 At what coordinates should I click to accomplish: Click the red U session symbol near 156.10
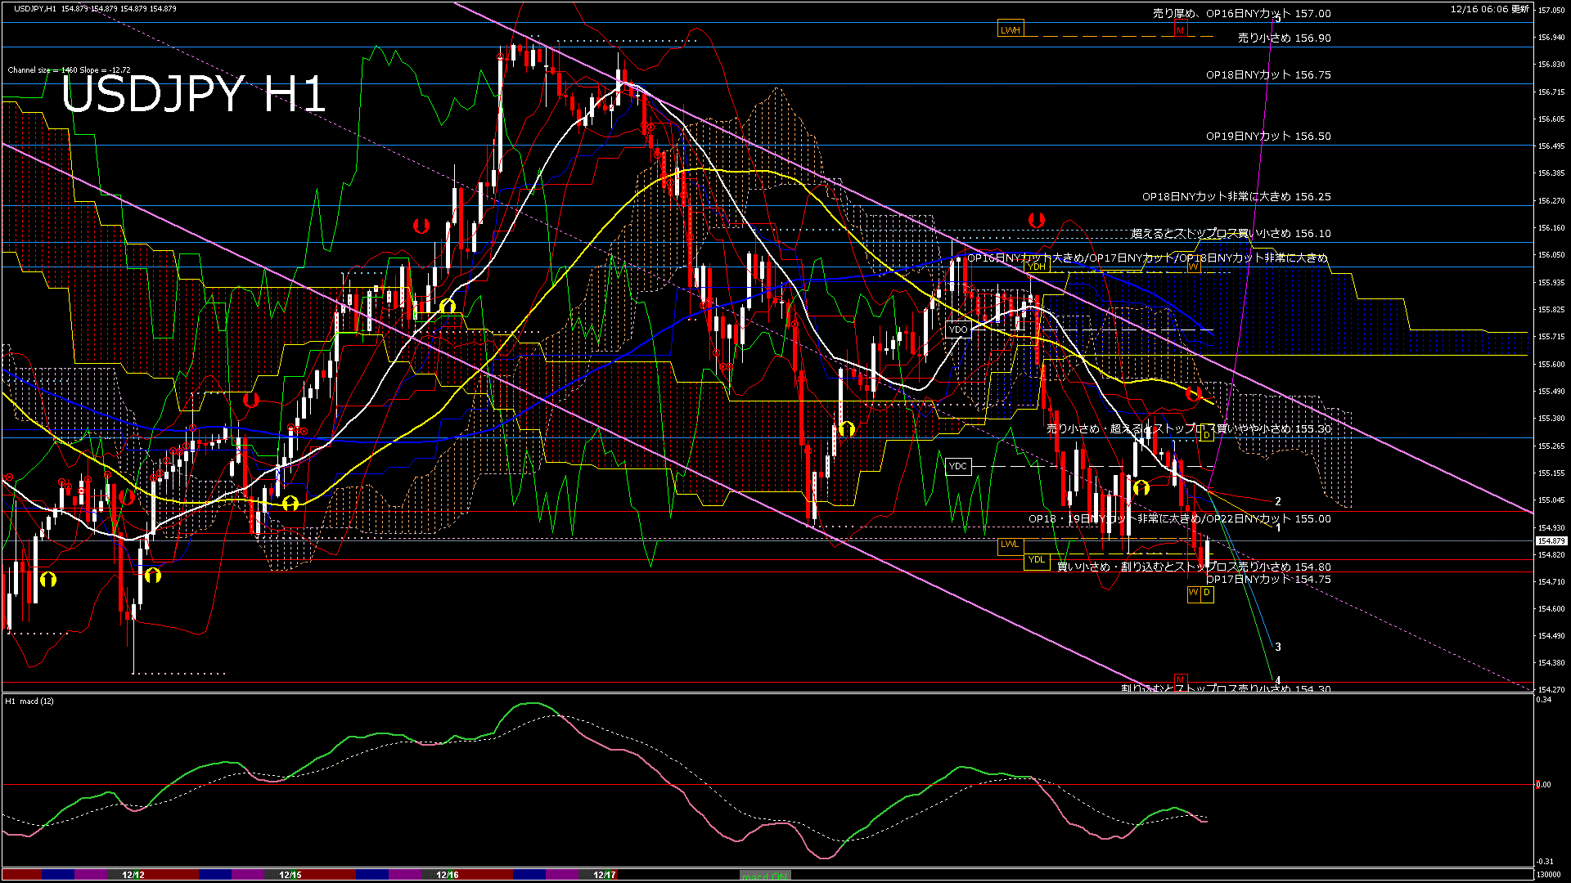pos(1037,218)
